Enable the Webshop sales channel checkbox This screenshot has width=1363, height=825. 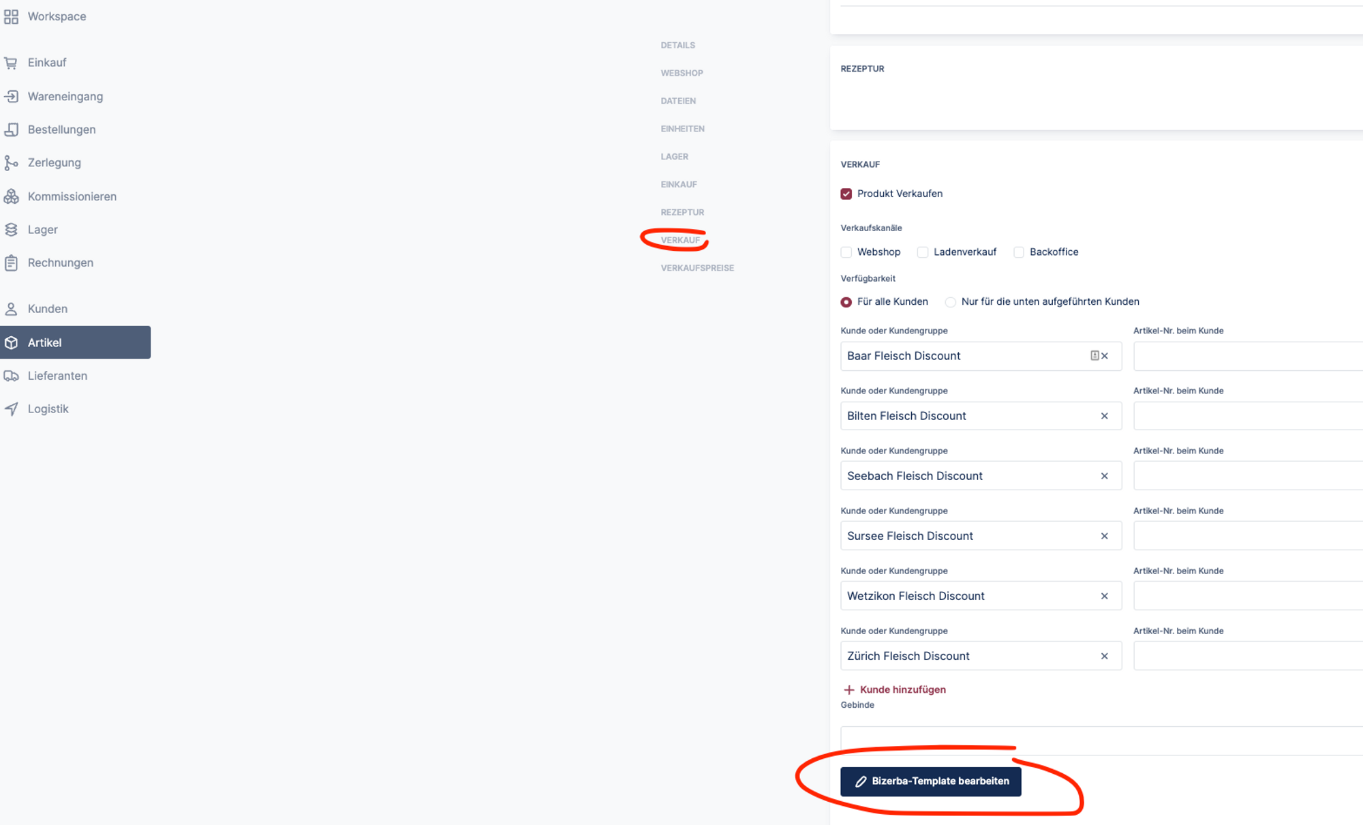(846, 252)
